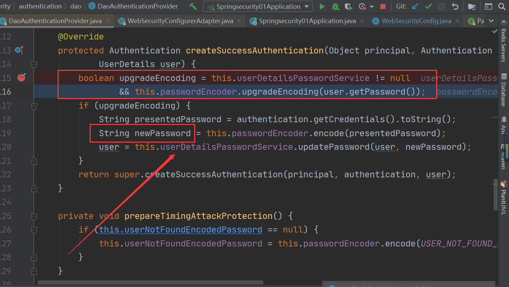Click the dao breadcrumb
509x287 pixels.
point(76,6)
